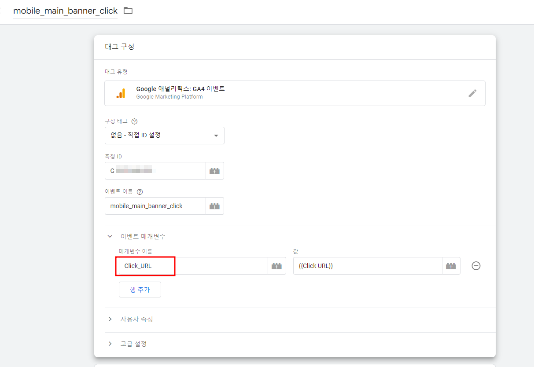Open the tag type editor with the pencil icon
This screenshot has width=534, height=367.
point(473,93)
